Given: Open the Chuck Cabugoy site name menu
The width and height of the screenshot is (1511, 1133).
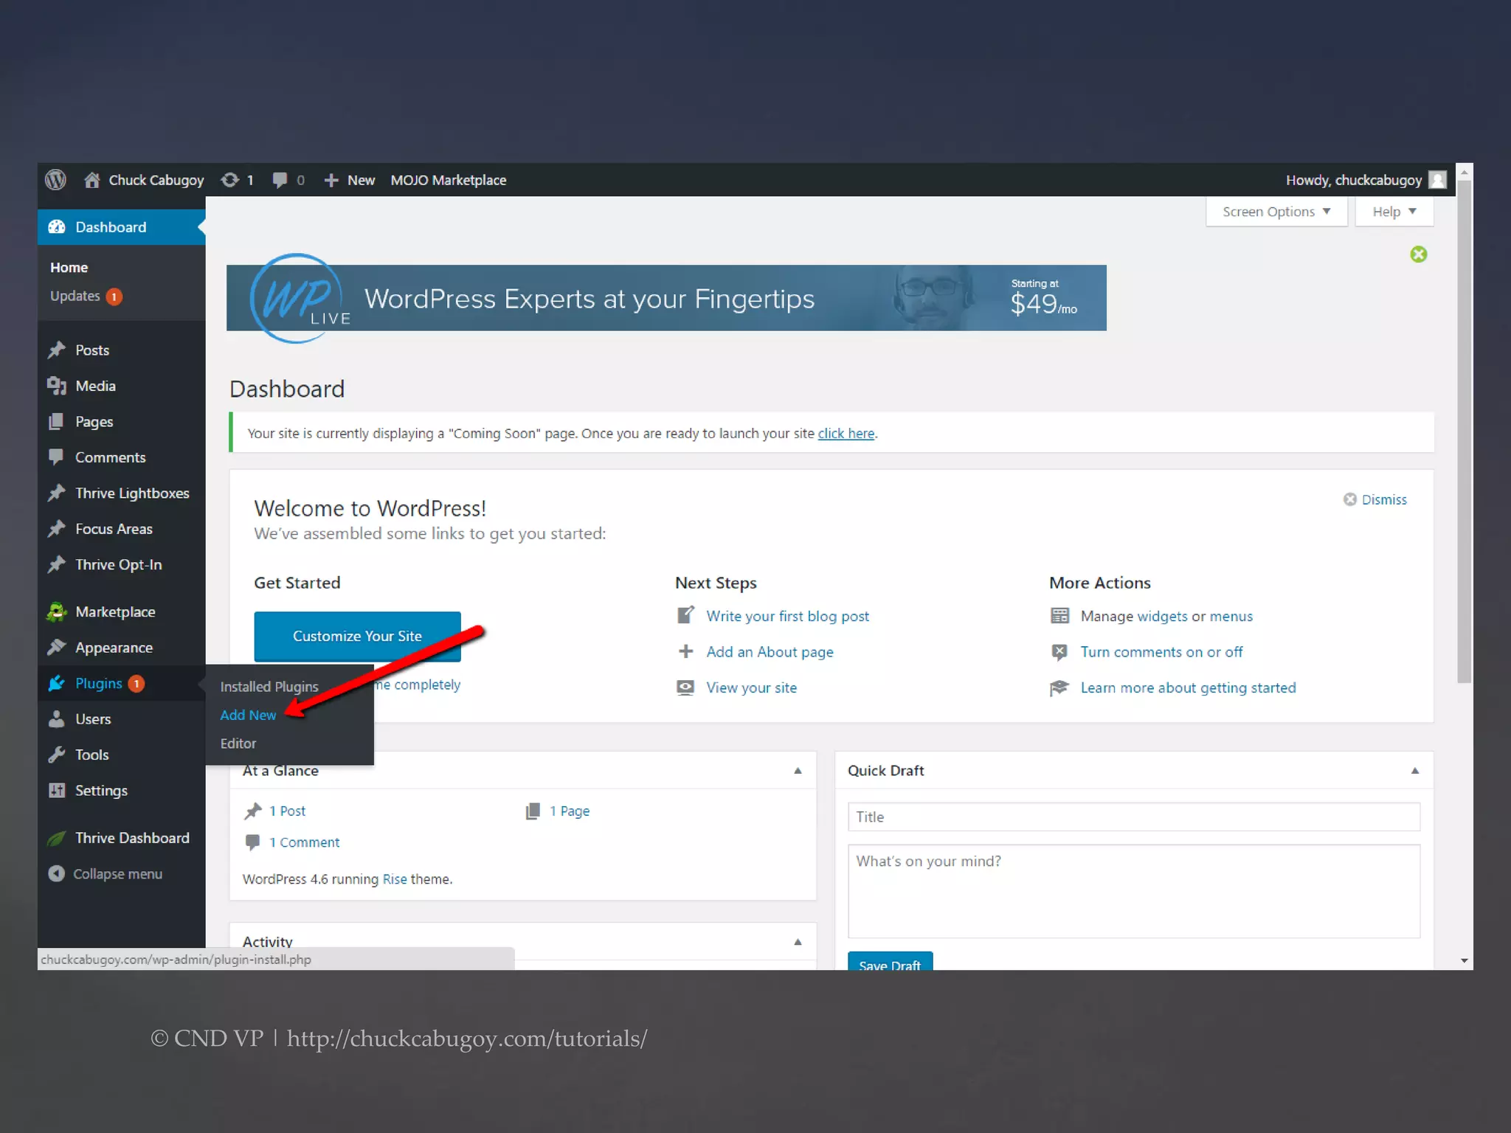Looking at the screenshot, I should [x=156, y=180].
